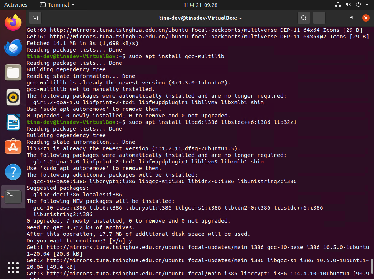The width and height of the screenshot is (374, 279).
Task: Launch Firefox from the dock
Action: [13, 23]
